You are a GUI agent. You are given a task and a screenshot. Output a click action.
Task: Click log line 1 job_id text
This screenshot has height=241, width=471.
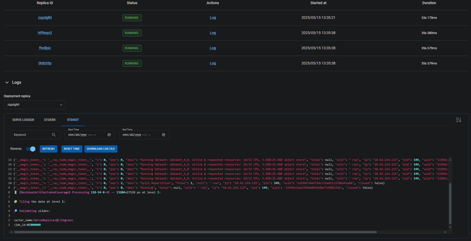tap(27, 225)
